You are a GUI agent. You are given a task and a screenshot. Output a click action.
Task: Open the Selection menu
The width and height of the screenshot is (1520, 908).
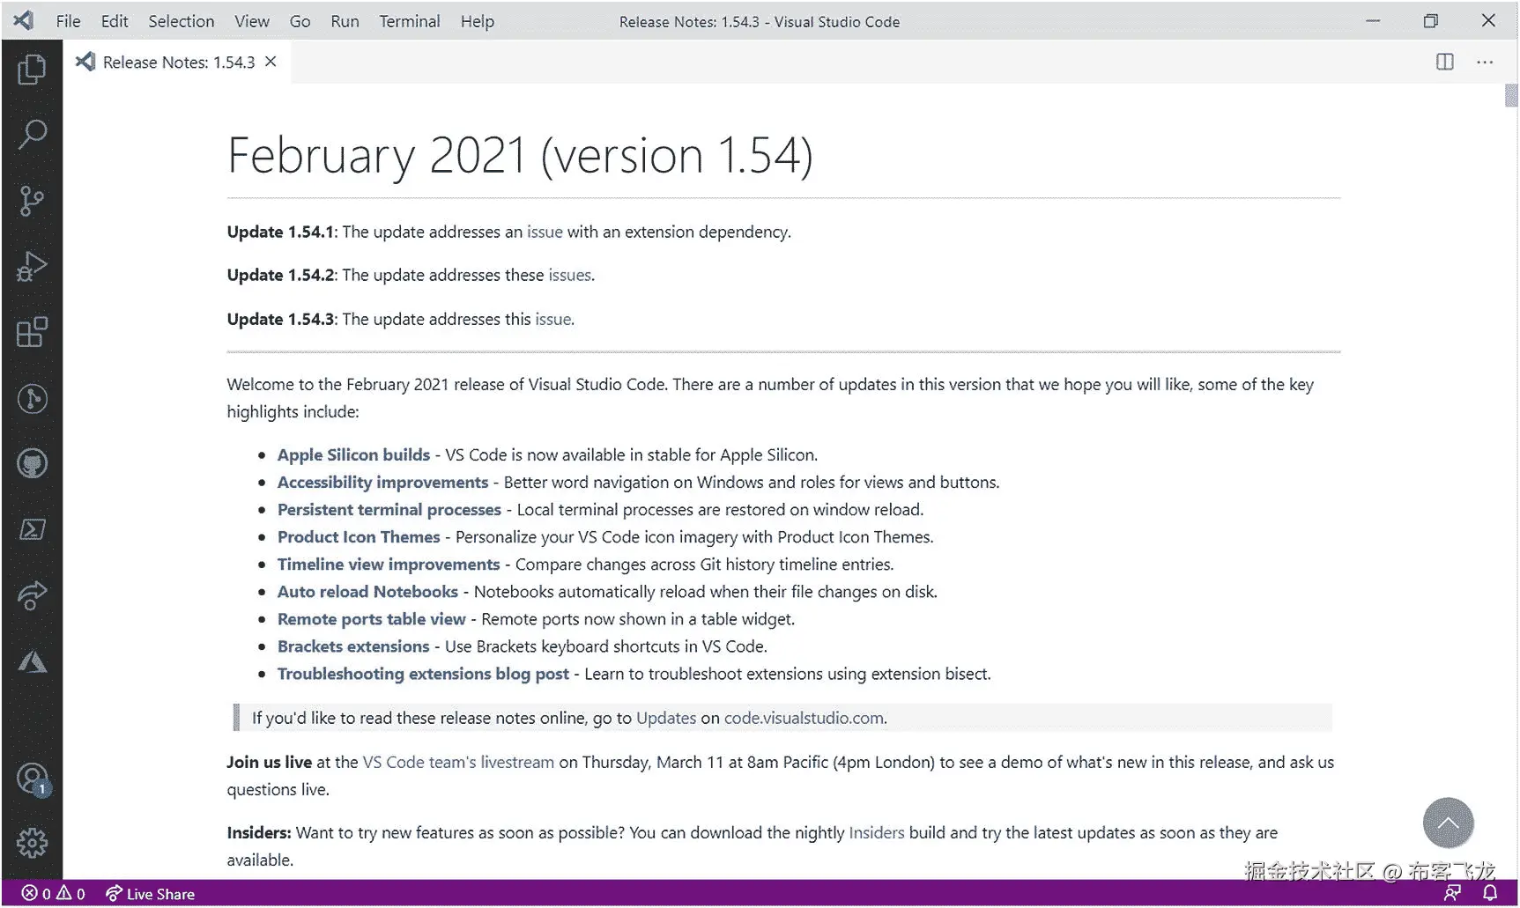pos(181,21)
